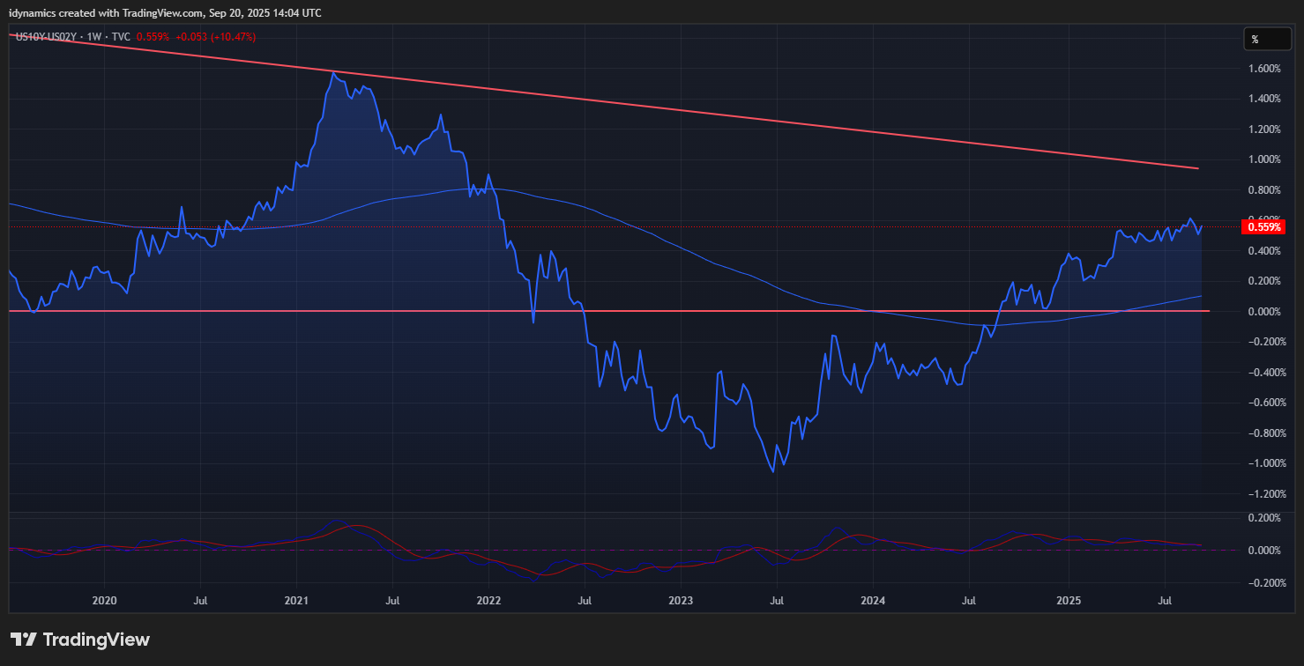Click the TradingView logo icon
Viewport: 1304px width, 666px height.
click(24, 640)
